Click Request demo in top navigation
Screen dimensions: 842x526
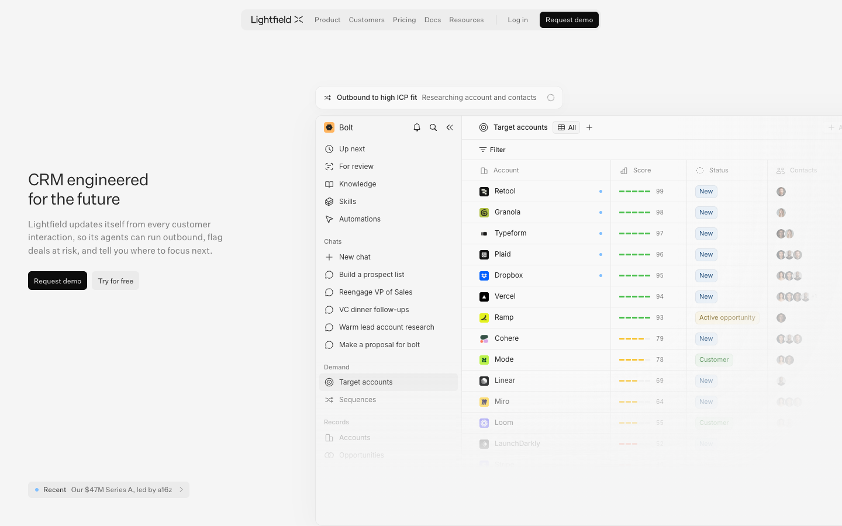[x=570, y=20]
